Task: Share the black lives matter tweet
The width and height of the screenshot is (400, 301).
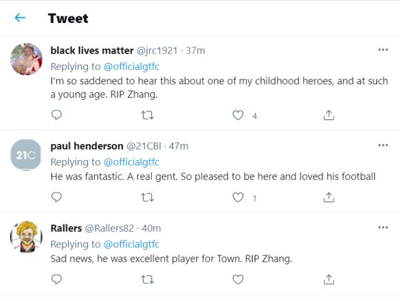Action: click(329, 115)
